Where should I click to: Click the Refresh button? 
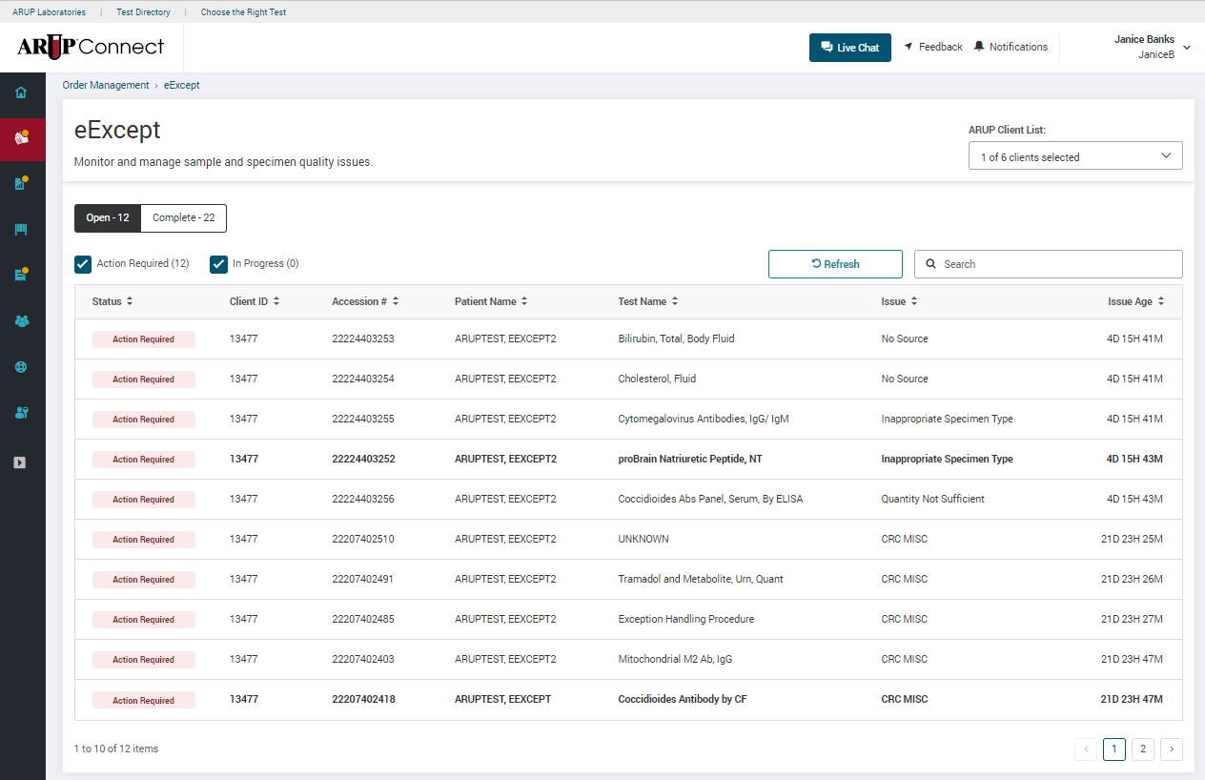pos(835,264)
